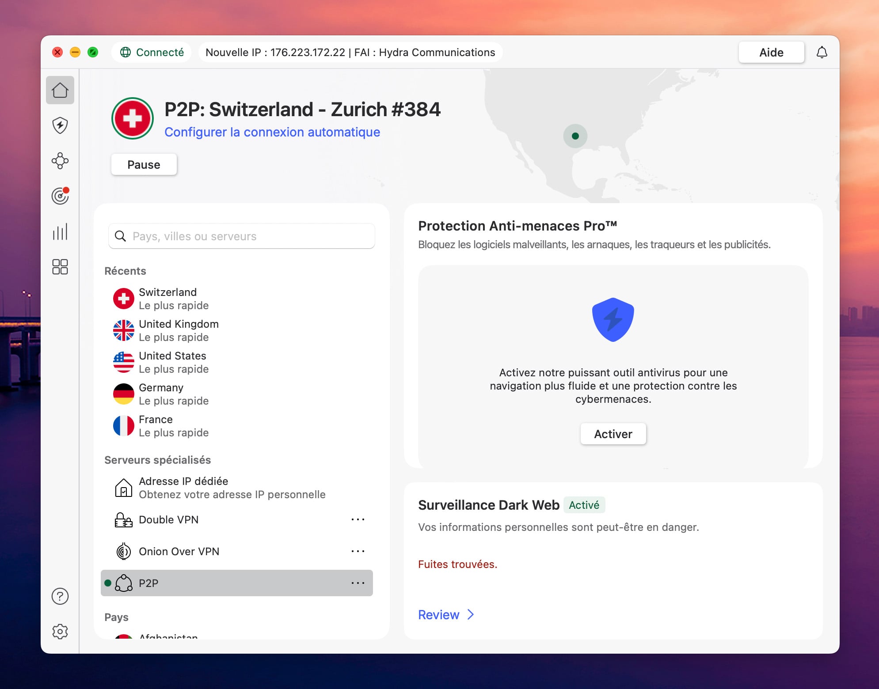Open Configurer la connexion automatique
879x689 pixels.
272,132
